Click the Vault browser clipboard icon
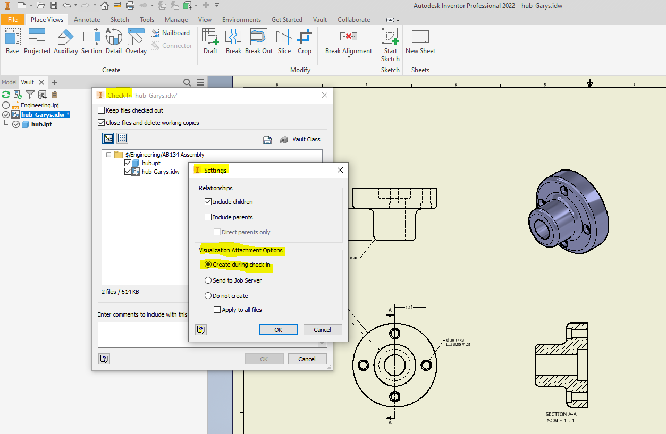666x434 pixels. (55, 95)
